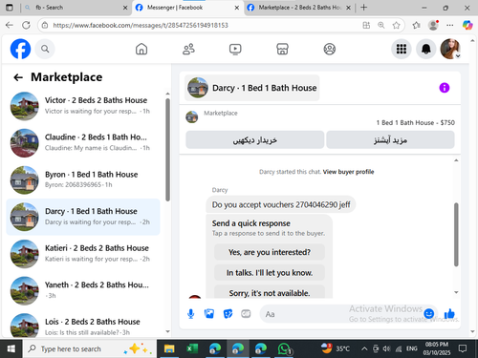Show hidden system tray icons
Image resolution: width=478 pixels, height=358 pixels.
[x=364, y=348]
